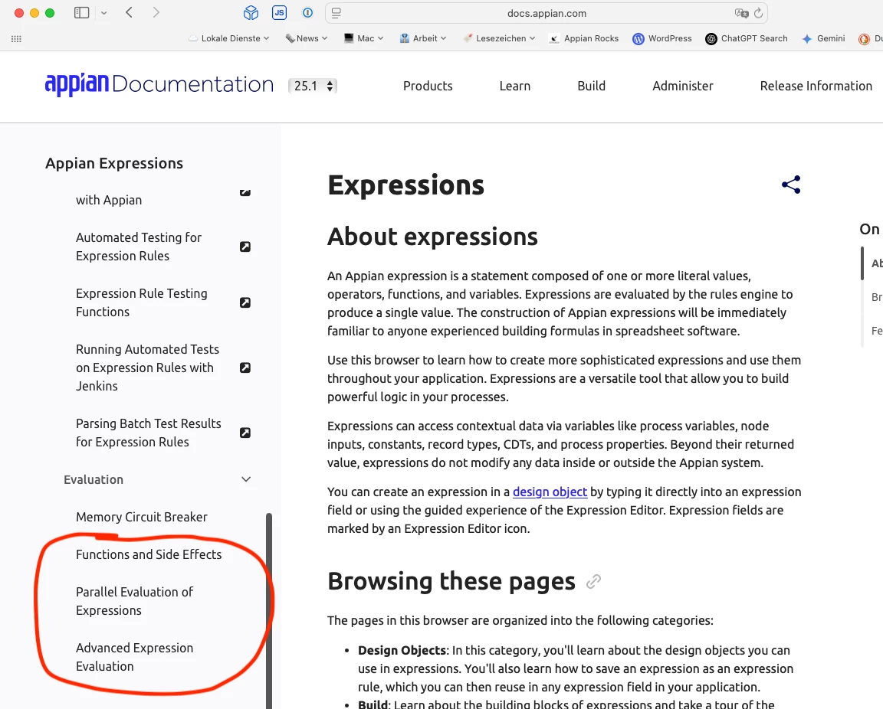
Task: Click external link icon for Parsing Batch Test Results
Action: click(x=245, y=433)
